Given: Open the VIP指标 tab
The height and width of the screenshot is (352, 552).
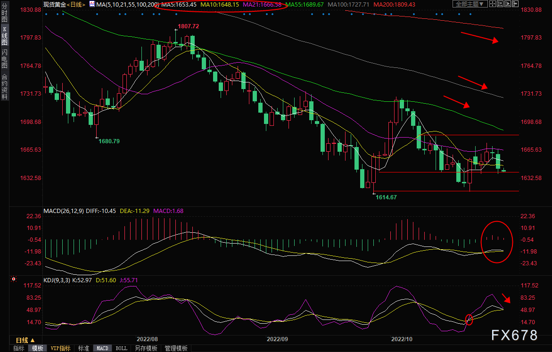Looking at the screenshot, I should point(61,348).
